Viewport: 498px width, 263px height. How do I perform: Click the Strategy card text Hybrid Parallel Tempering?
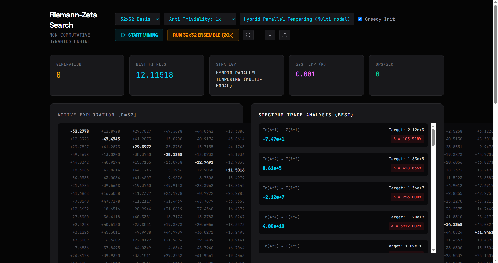pos(239,79)
